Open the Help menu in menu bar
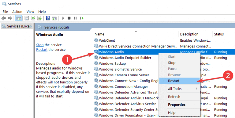The width and height of the screenshot is (235, 118). point(42,12)
